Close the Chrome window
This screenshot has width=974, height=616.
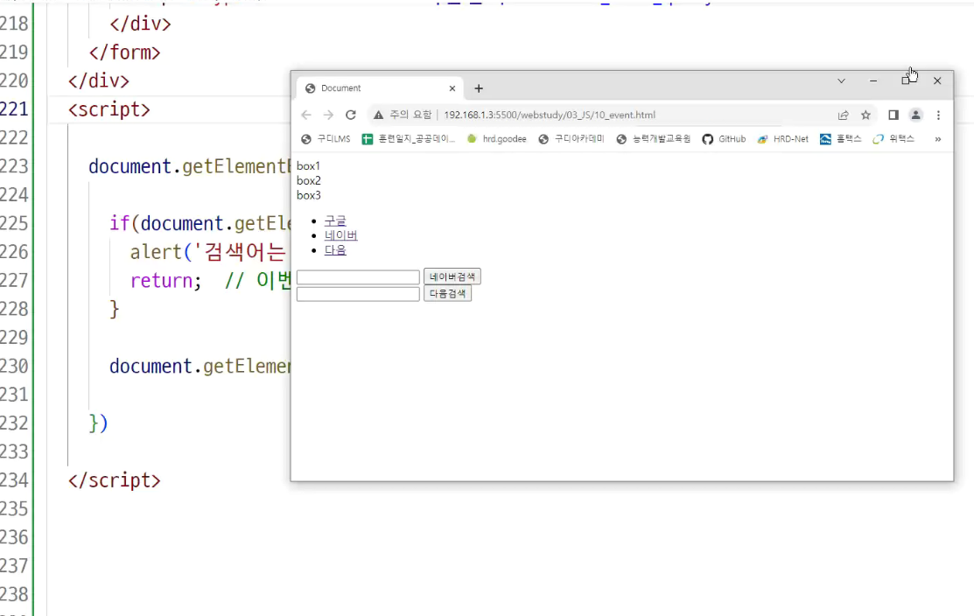tap(936, 80)
